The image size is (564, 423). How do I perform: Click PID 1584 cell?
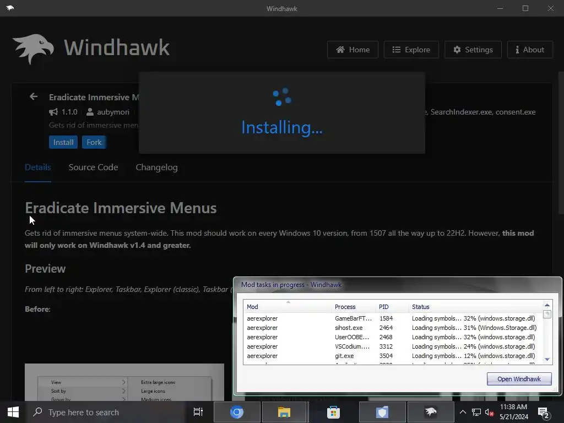pos(386,318)
